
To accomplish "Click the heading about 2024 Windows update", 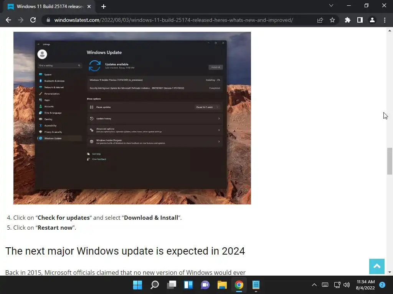I will click(x=125, y=251).
